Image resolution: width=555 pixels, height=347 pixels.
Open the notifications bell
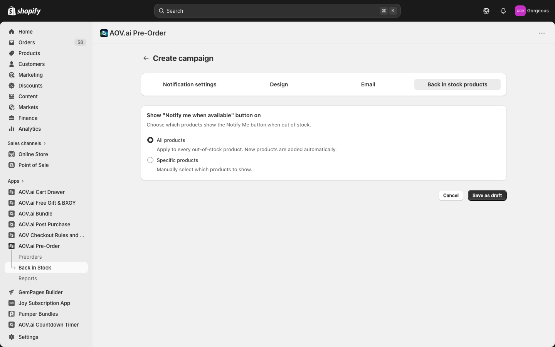pyautogui.click(x=503, y=11)
